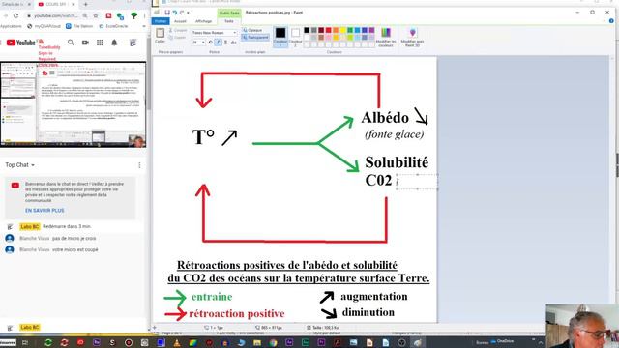This screenshot has height=348, width=619.
Task: Click the Coller paste button
Action: (160, 36)
